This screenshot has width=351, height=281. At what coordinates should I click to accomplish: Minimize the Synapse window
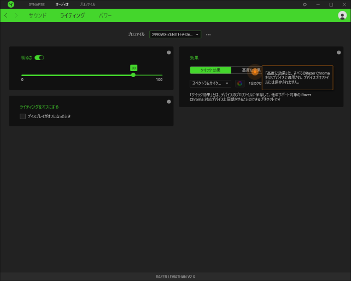(318, 4)
